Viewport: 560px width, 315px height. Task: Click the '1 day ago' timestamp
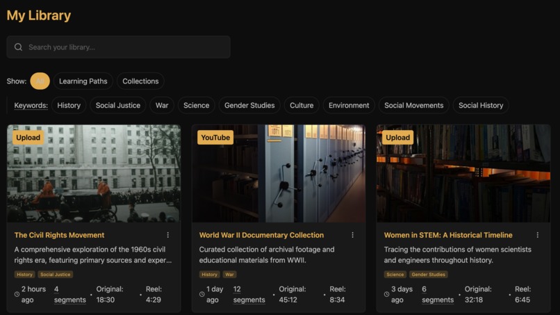point(215,294)
